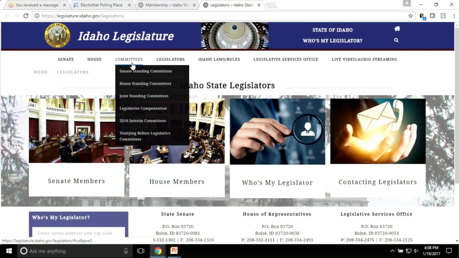The image size is (459, 258).
Task: Open House Members card
Action: point(177,182)
